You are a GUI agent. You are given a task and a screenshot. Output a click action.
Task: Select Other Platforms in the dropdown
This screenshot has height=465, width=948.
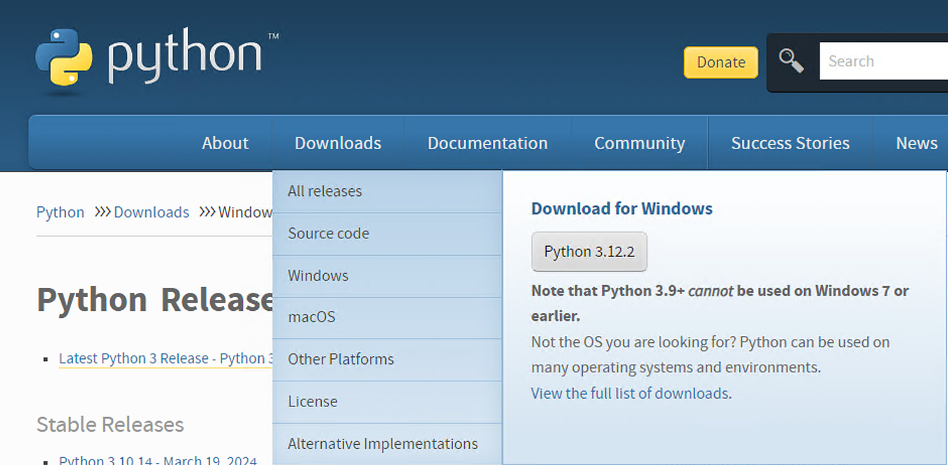pyautogui.click(x=341, y=359)
